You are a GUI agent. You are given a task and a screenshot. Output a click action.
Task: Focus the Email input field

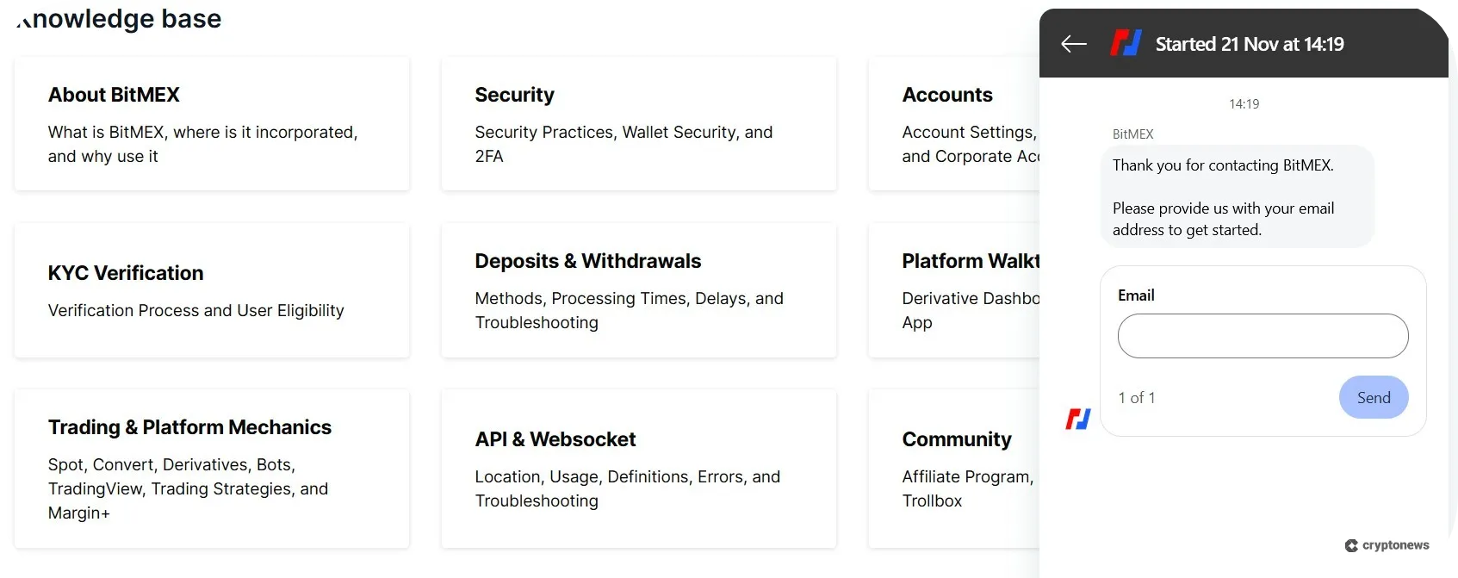[1263, 336]
